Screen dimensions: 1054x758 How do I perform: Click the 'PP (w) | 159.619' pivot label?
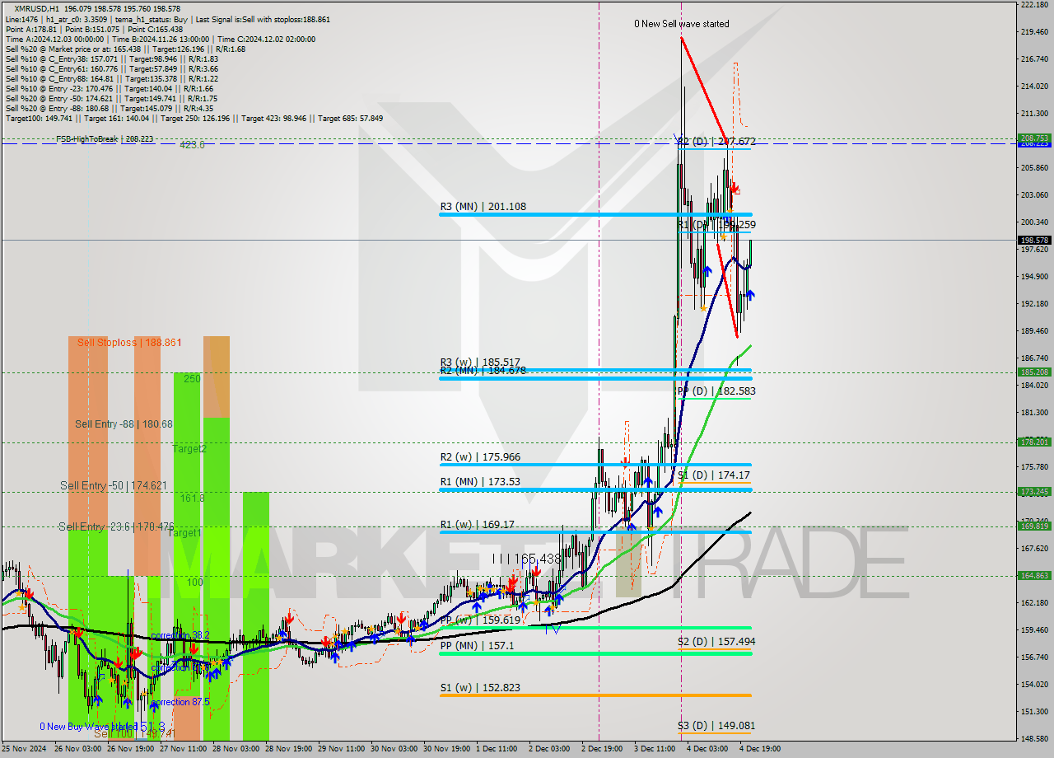pyautogui.click(x=480, y=620)
